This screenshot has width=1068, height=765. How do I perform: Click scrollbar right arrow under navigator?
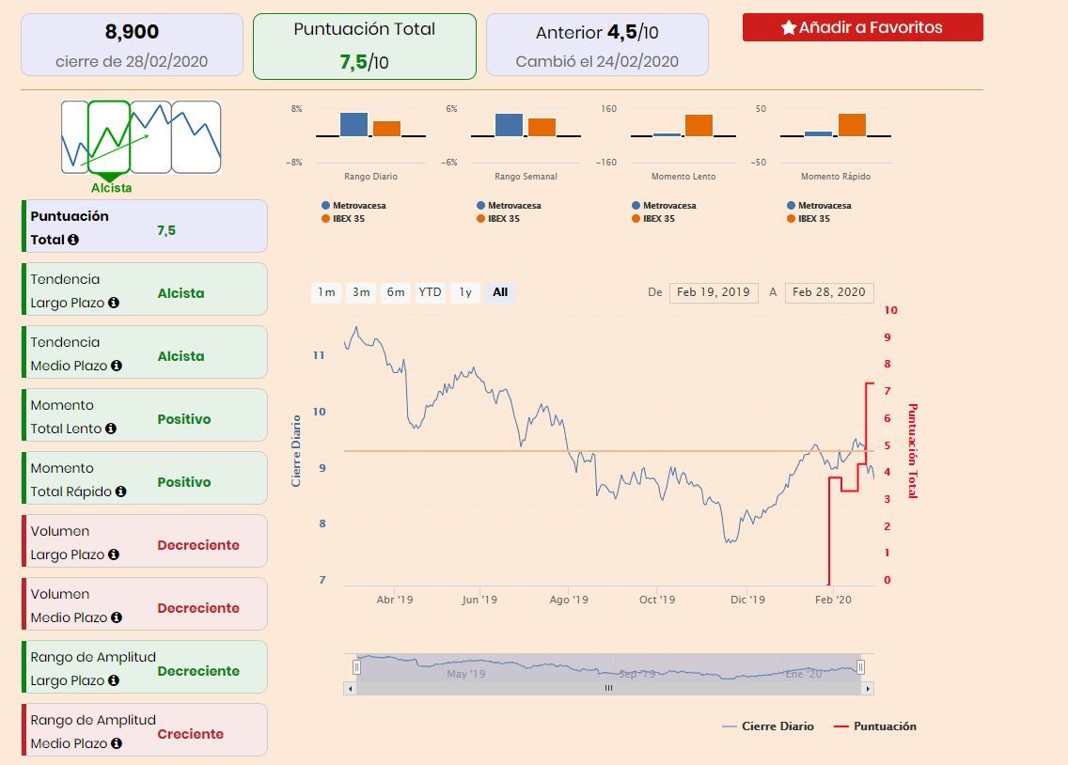tap(867, 688)
